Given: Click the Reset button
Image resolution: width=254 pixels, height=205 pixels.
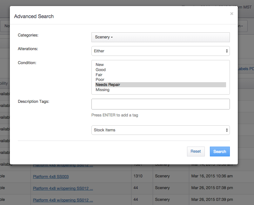Looking at the screenshot, I should pos(196,151).
